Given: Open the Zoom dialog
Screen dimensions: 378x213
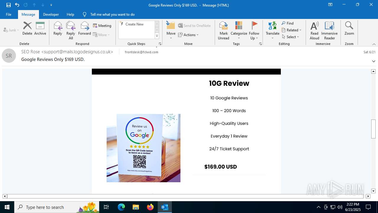Looking at the screenshot, I should [x=349, y=28].
